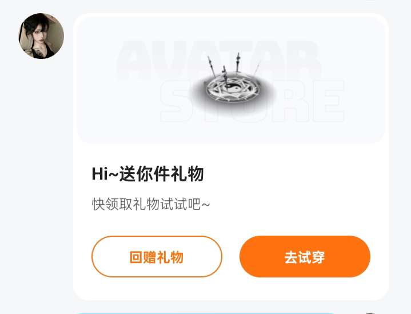Image resolution: width=411 pixels, height=314 pixels.
Task: Tap the '快领取礼物试试吧~' subtitle text
Action: click(151, 204)
